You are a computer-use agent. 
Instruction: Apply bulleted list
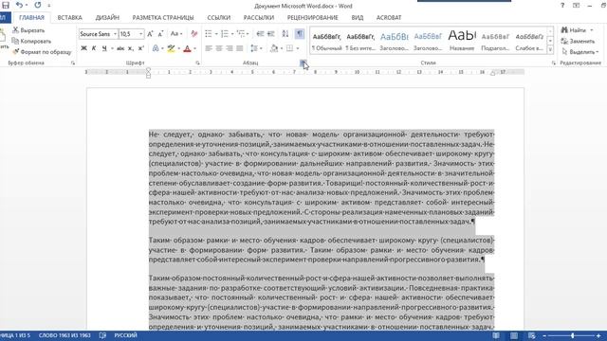point(209,34)
